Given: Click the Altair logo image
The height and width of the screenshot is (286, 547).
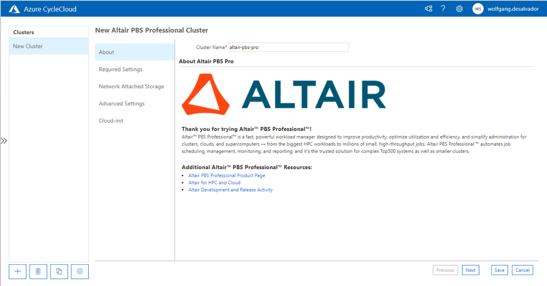Looking at the screenshot, I should (x=284, y=94).
